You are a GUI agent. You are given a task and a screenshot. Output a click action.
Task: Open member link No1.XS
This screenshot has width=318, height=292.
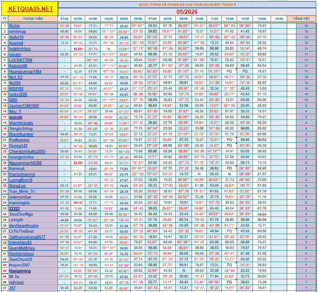pos(16,77)
